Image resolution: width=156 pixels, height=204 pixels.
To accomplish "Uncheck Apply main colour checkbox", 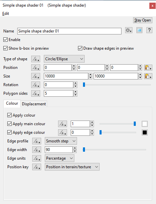I will (x=9, y=124).
